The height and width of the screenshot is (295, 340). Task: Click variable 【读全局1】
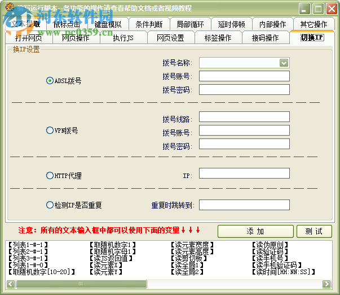tap(187, 265)
